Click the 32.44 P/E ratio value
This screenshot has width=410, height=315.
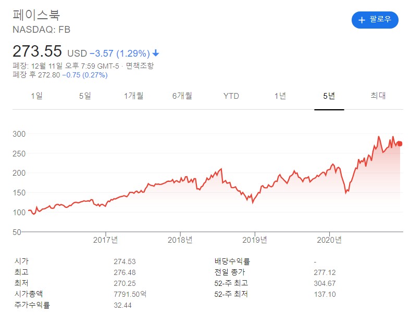point(122,305)
